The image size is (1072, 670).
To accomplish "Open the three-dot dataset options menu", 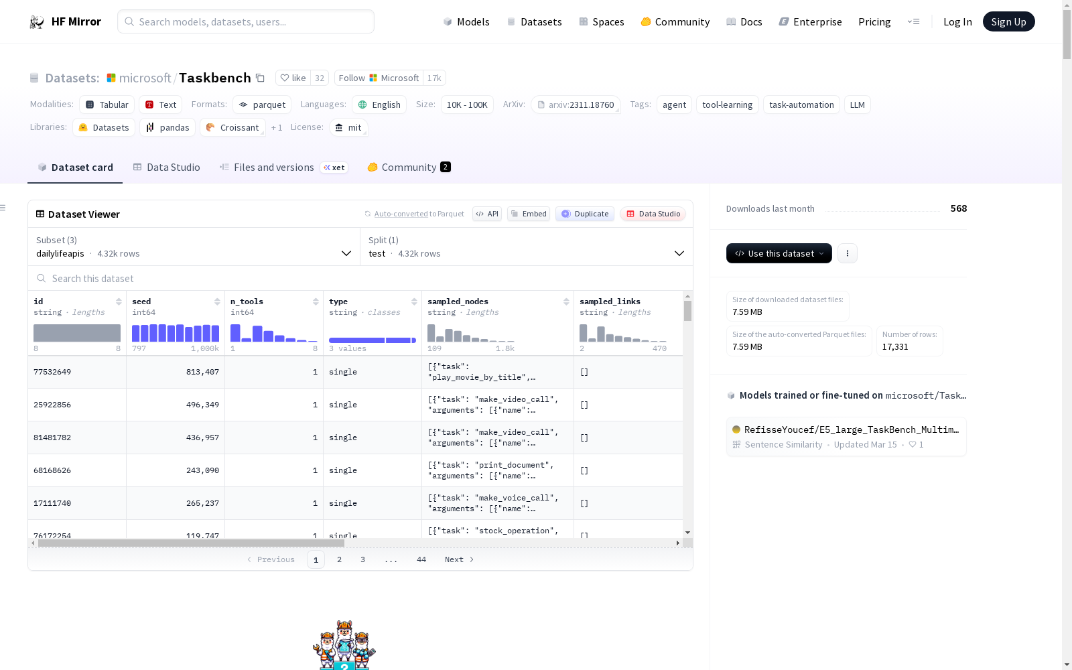I will [x=848, y=253].
